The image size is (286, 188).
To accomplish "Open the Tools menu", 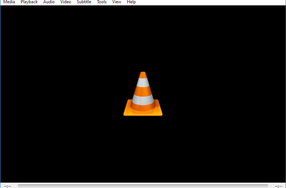I will point(102,2).
